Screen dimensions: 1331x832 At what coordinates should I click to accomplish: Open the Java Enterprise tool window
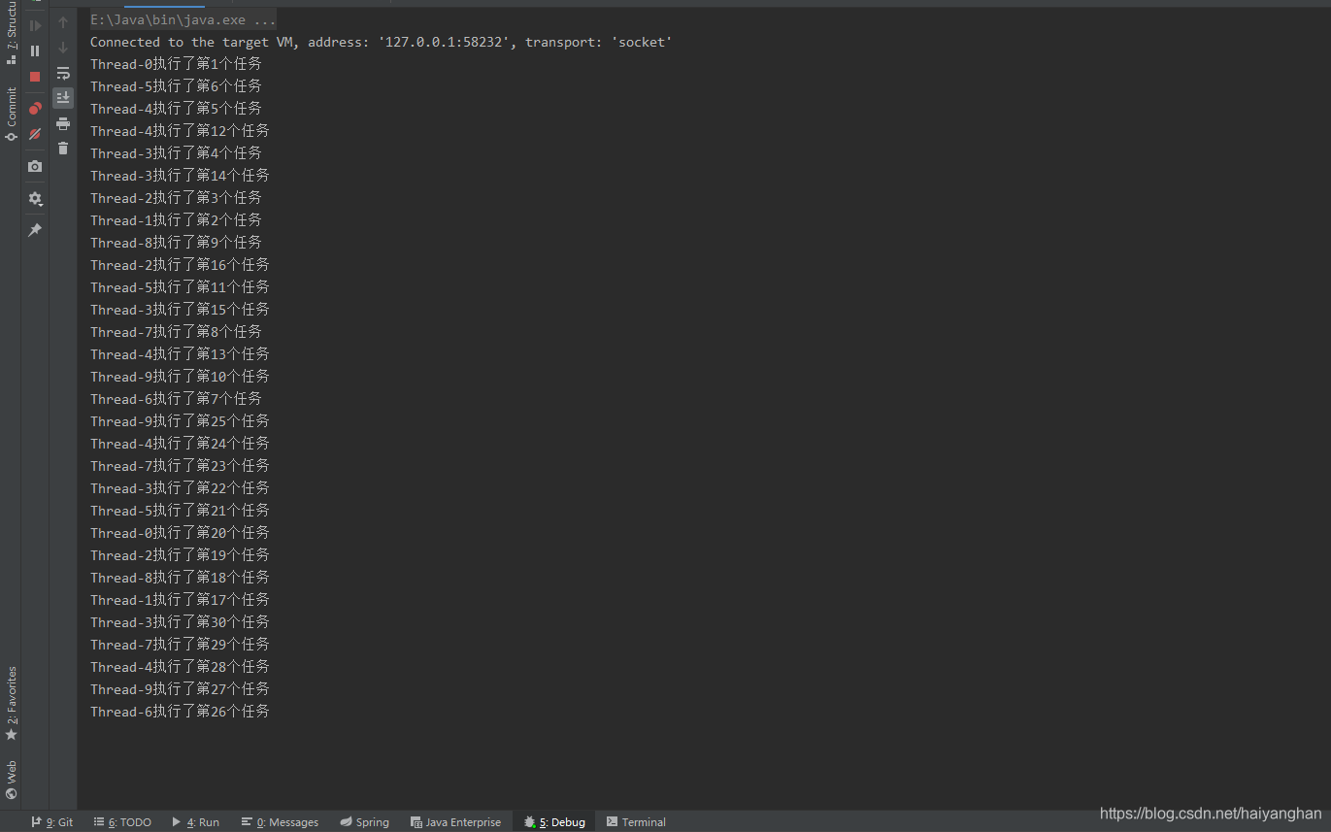[x=455, y=822]
